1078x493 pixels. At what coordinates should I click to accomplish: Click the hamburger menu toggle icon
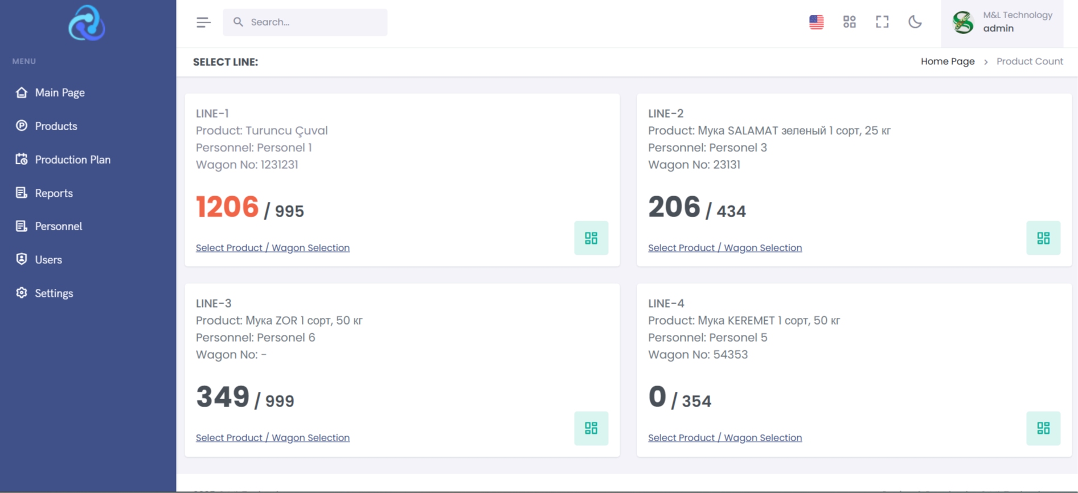(203, 22)
